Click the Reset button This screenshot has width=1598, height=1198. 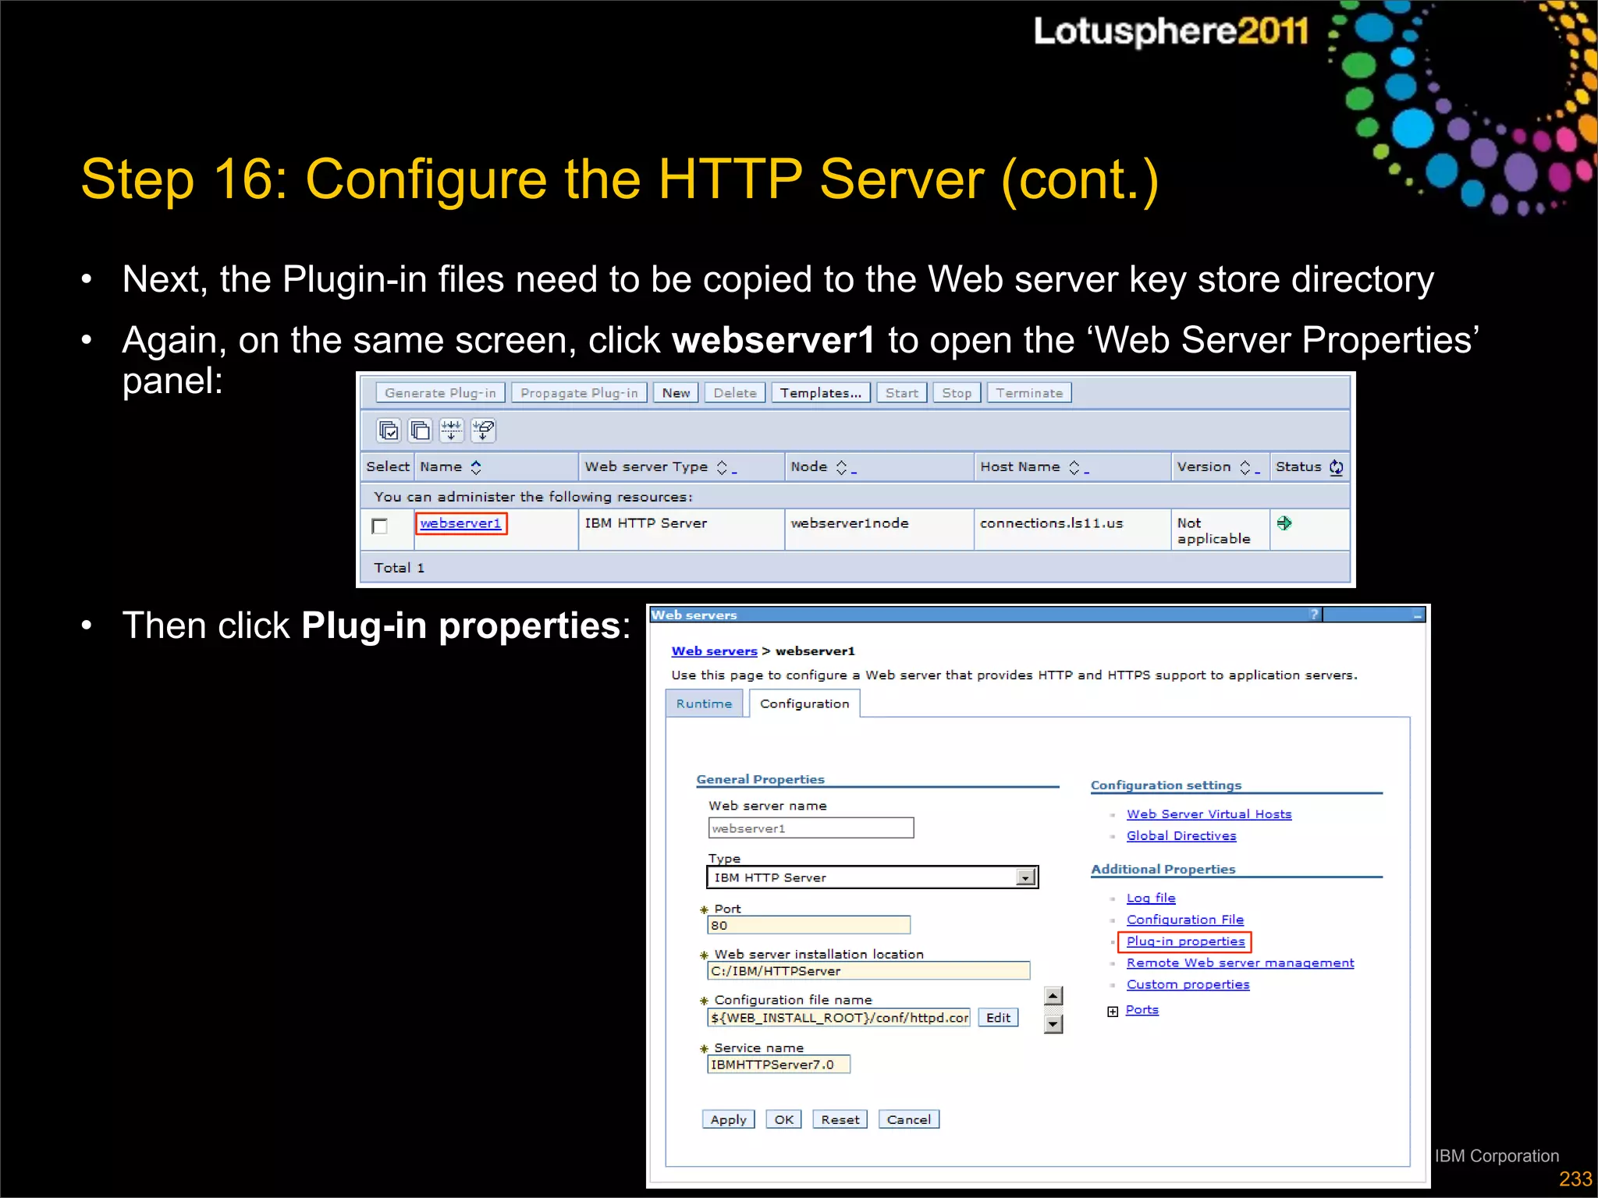point(840,1120)
